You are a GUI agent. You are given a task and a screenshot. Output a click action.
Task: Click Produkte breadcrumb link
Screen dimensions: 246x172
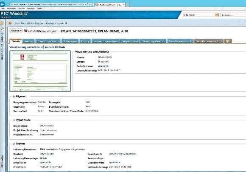tap(20, 23)
